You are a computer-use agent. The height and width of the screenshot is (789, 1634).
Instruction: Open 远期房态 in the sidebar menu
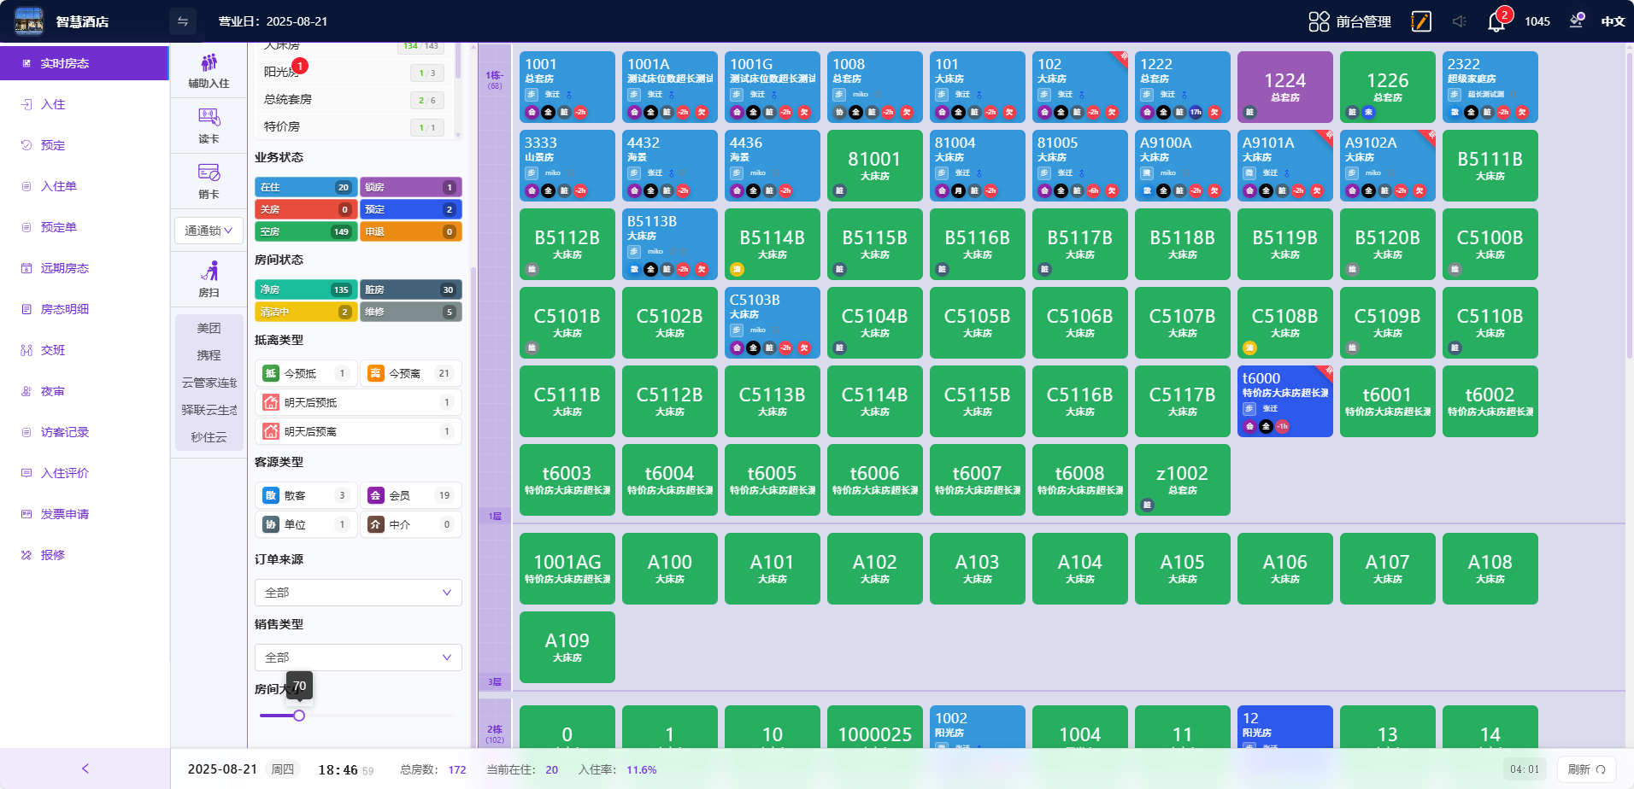tap(65, 268)
